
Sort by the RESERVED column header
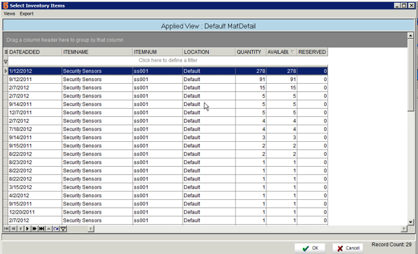click(x=312, y=52)
